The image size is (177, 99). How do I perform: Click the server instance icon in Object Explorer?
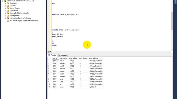pyautogui.click(x=5, y=1)
